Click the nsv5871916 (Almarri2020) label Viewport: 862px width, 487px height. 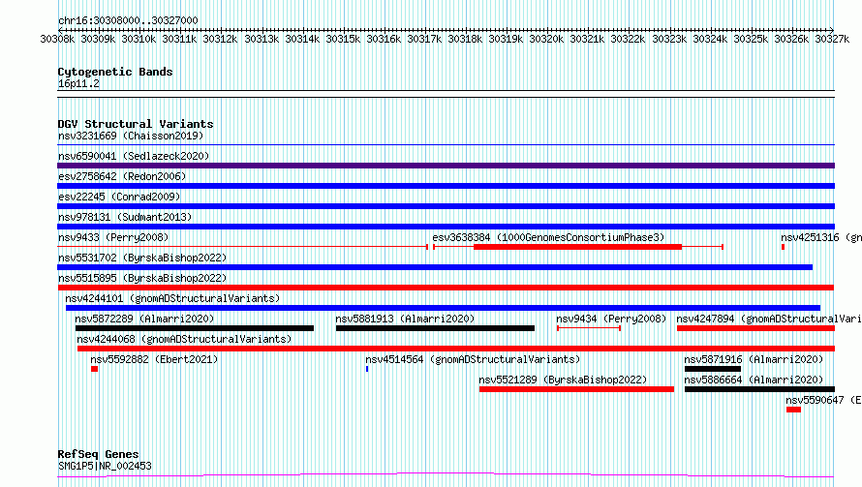[754, 359]
